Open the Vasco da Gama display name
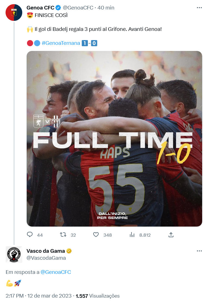 (x=46, y=251)
